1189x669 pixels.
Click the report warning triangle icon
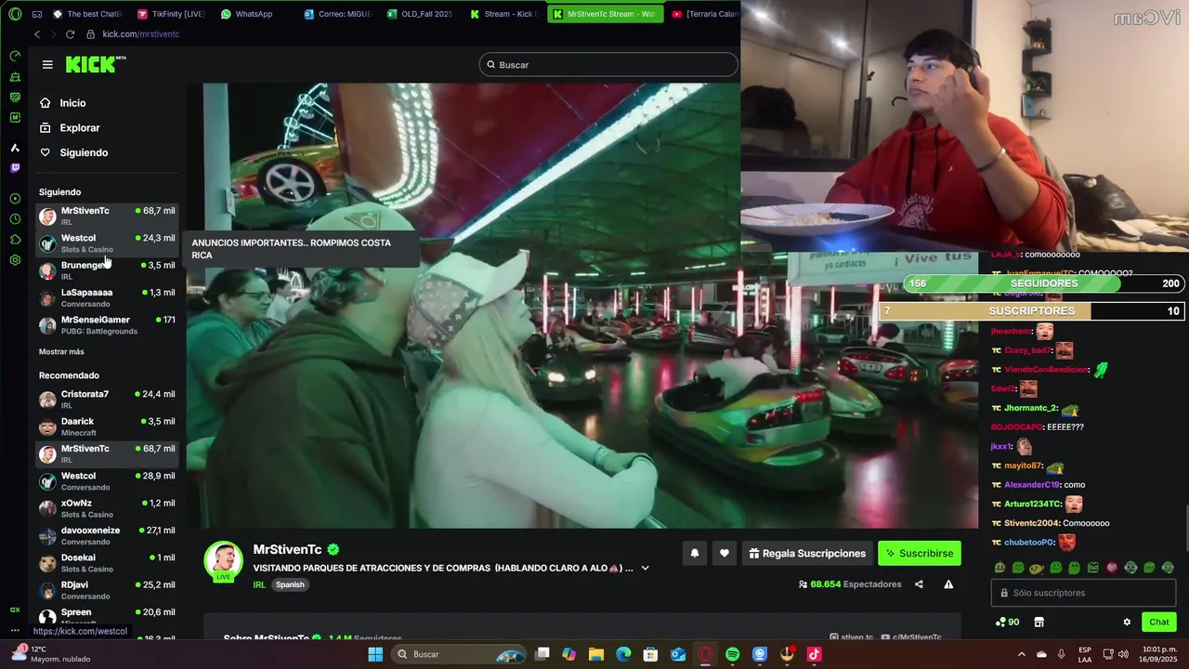(x=948, y=584)
